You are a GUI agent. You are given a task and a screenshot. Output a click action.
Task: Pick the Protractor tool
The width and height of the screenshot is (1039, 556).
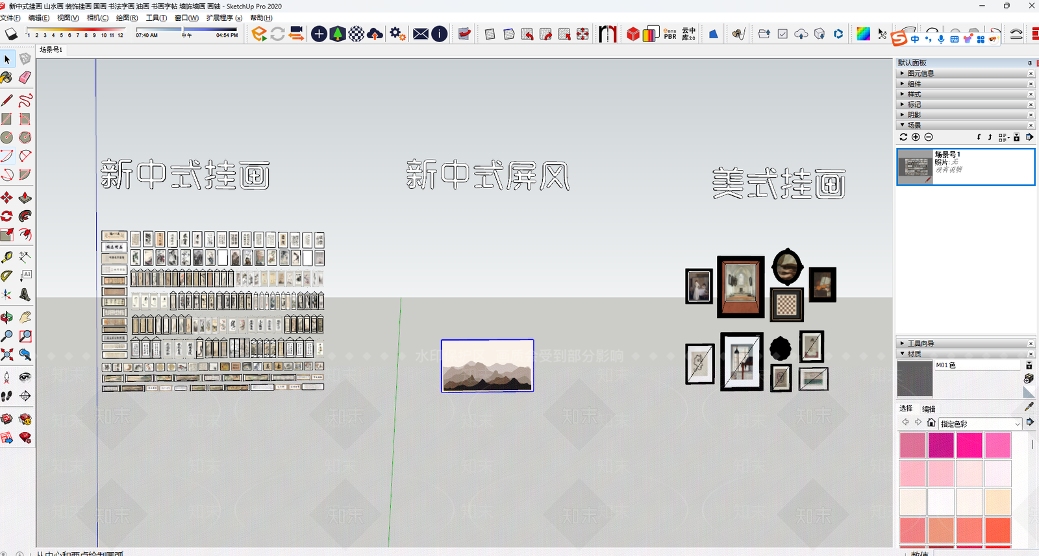click(x=7, y=276)
